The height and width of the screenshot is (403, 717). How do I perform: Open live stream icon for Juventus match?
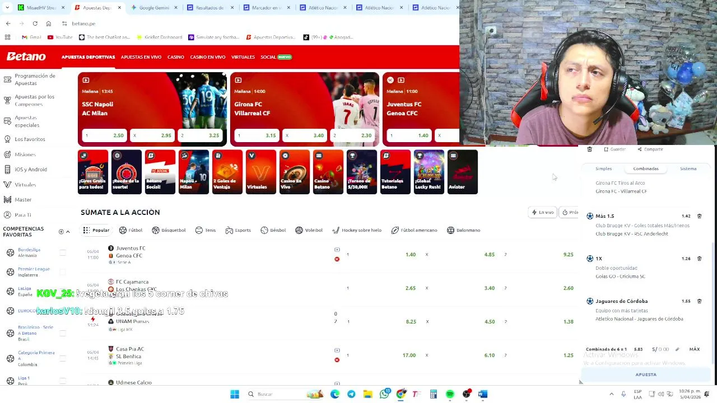point(337,250)
